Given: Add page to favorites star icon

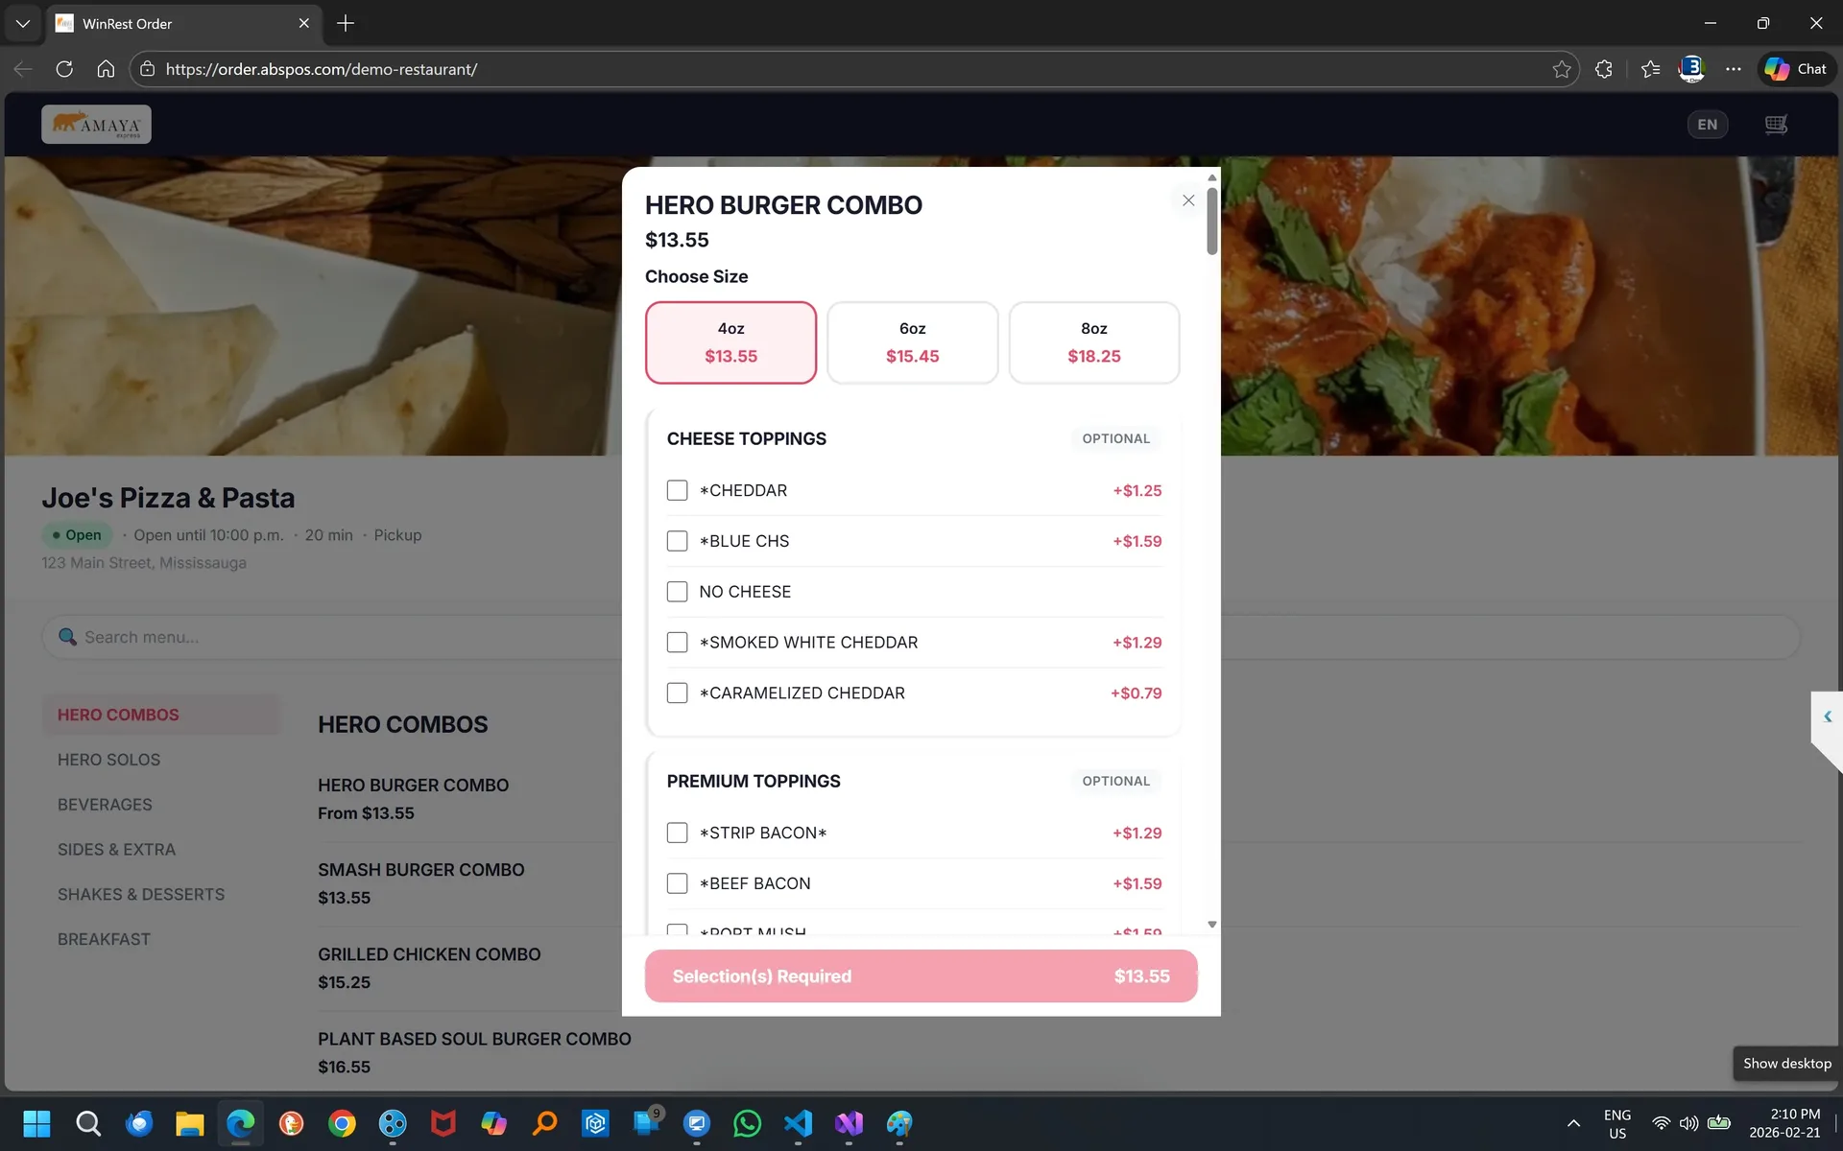Looking at the screenshot, I should coord(1562,69).
